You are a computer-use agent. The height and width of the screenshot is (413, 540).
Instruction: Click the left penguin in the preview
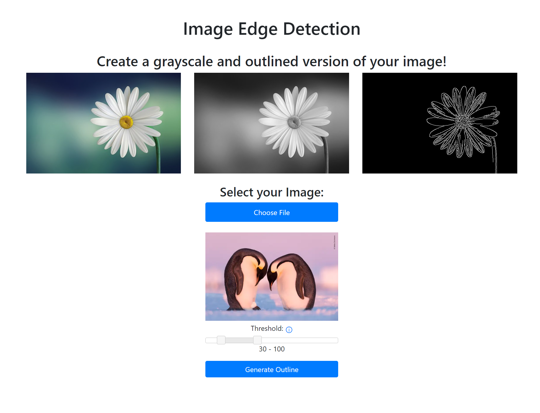coord(244,280)
